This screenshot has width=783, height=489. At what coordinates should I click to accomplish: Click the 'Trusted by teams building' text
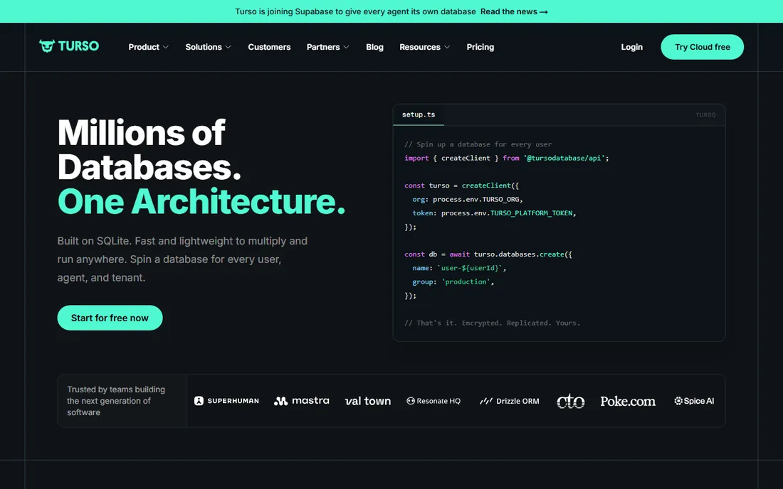116,401
